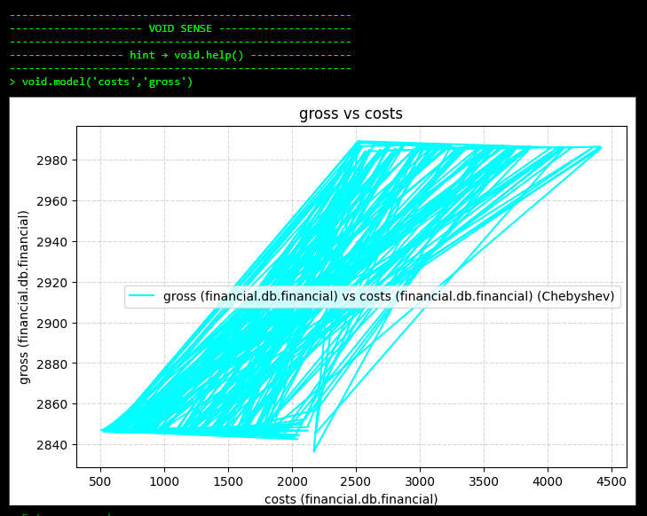Click the Chebyshev legend label text
This screenshot has height=516, width=647.
pyautogui.click(x=389, y=297)
